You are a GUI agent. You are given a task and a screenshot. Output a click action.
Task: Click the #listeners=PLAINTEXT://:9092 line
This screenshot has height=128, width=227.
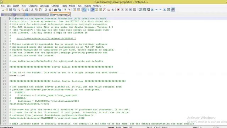pyautogui.click(x=29, y=104)
